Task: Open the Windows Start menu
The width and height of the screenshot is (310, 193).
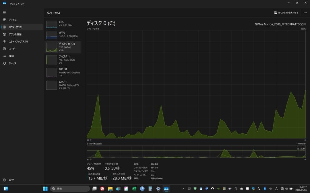Action: click(x=45, y=189)
